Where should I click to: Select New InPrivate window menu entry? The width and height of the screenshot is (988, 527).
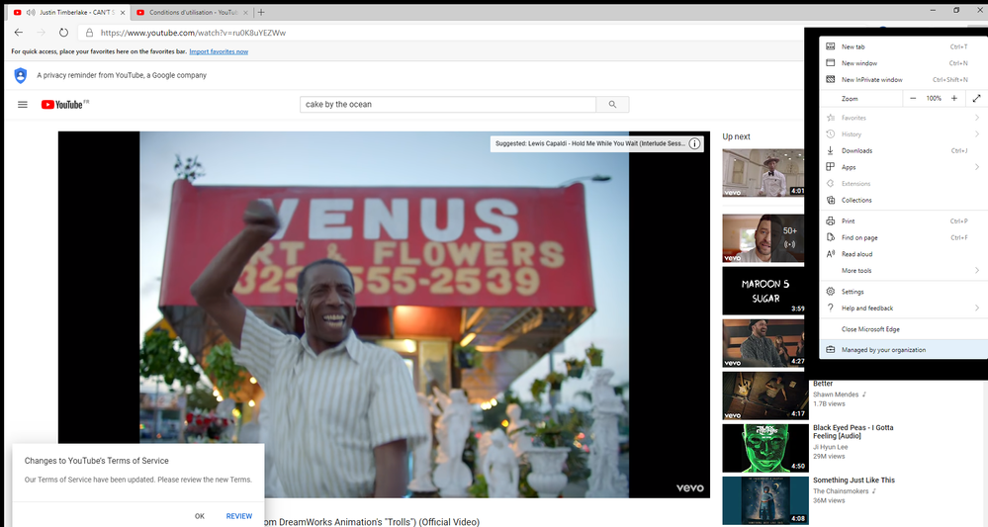(x=904, y=79)
